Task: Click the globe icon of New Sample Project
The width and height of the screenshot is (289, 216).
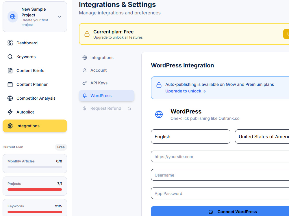Action: point(13,17)
